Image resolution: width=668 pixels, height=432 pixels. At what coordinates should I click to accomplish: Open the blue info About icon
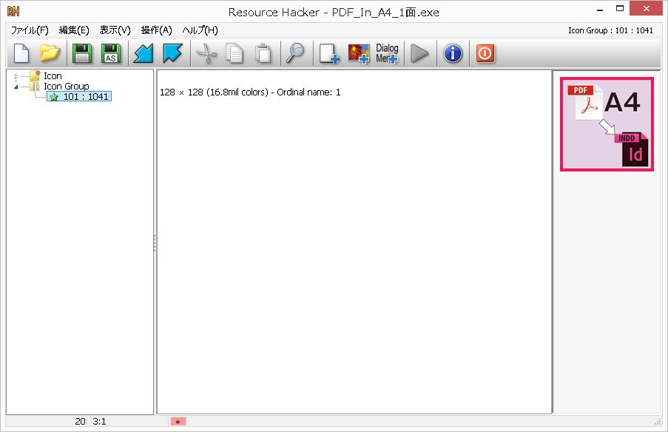453,54
